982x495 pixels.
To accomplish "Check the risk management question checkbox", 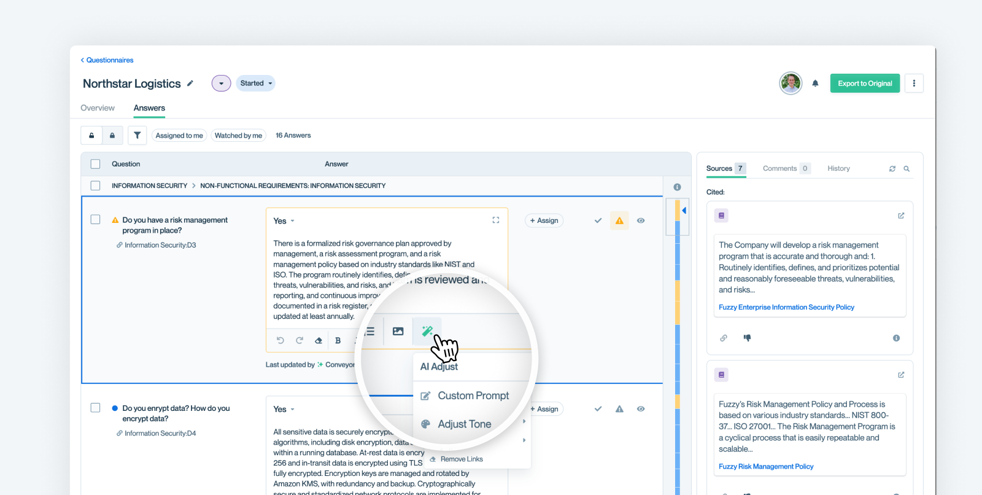I will pyautogui.click(x=95, y=219).
